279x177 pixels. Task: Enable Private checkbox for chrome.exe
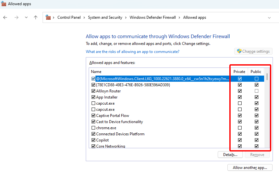click(240, 128)
